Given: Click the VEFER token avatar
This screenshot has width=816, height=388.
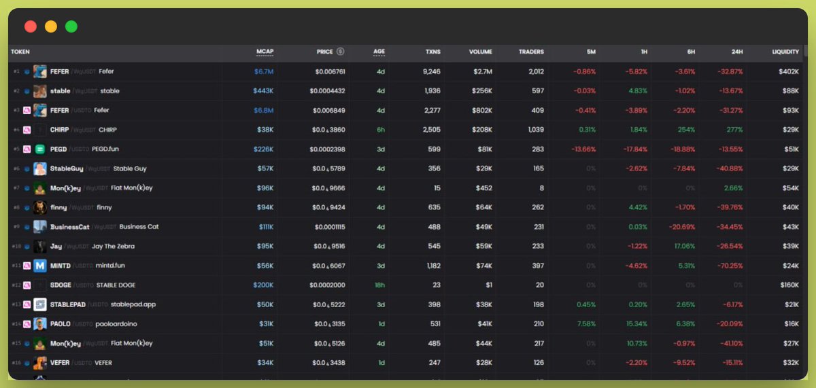Looking at the screenshot, I should coord(40,363).
